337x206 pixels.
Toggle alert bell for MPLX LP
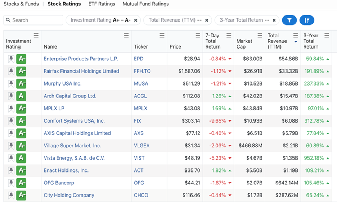(11, 108)
